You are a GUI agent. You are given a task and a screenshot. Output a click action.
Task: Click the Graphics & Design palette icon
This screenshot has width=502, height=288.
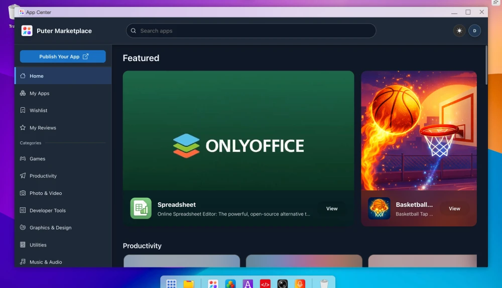click(x=23, y=227)
